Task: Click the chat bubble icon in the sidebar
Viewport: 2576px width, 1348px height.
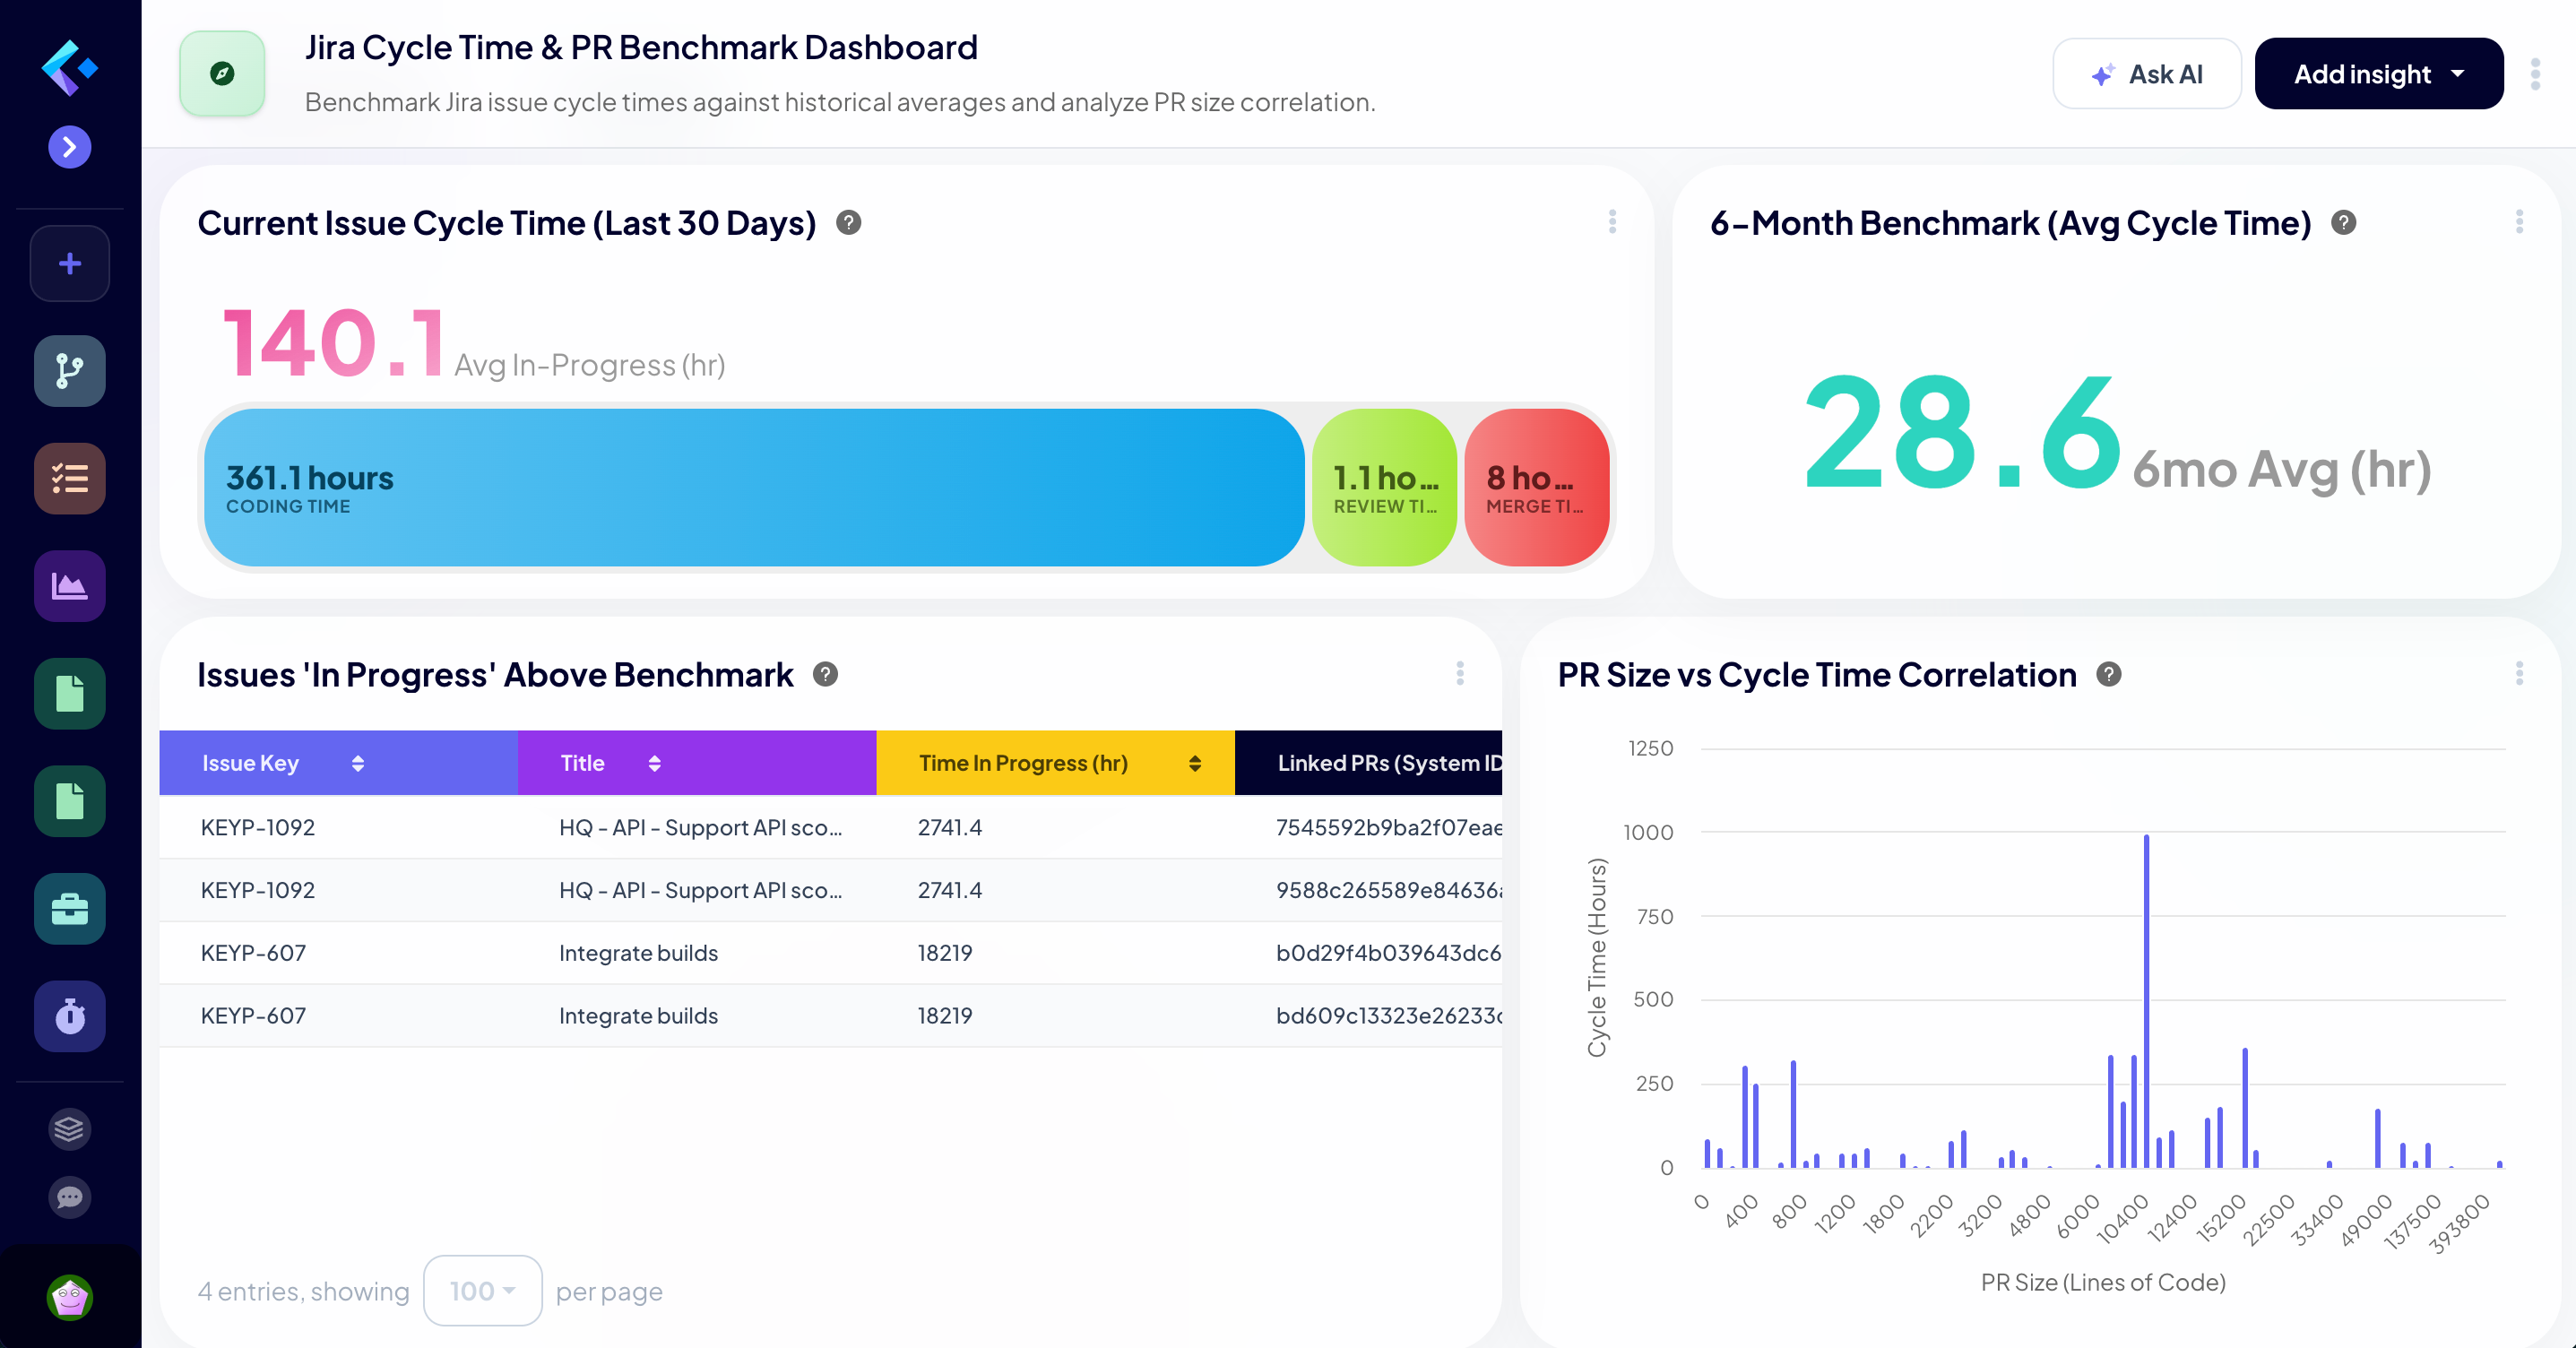Action: 69,1198
